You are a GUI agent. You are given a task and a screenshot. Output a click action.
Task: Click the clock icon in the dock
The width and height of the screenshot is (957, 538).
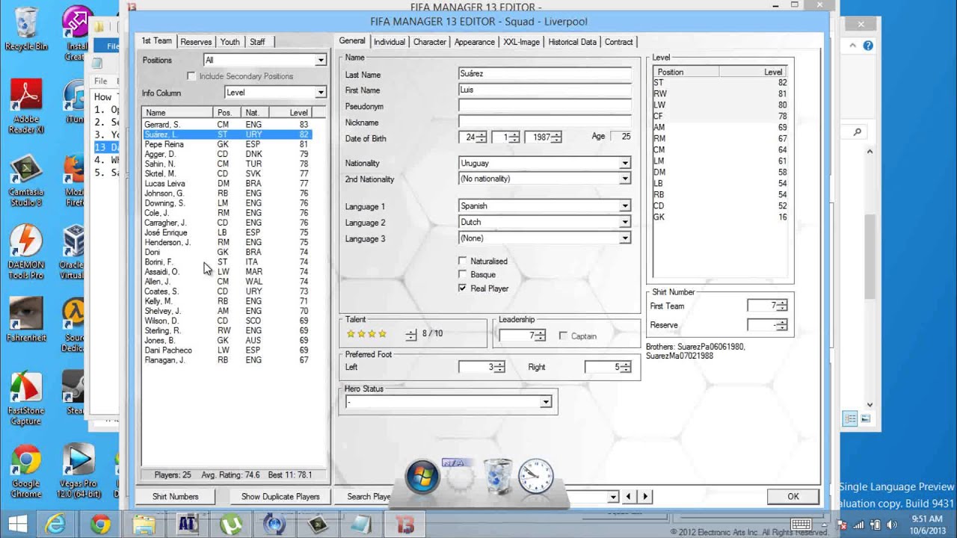coord(536,477)
